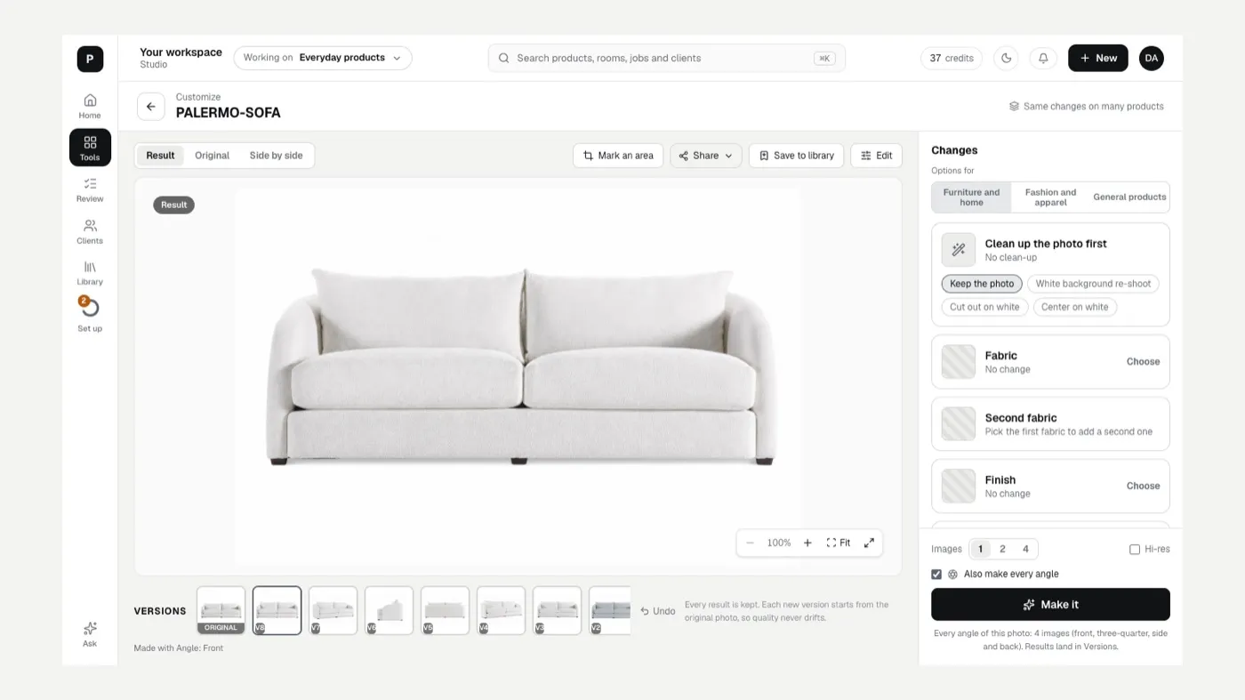Set Images count to 4
This screenshot has width=1245, height=700.
click(1025, 549)
